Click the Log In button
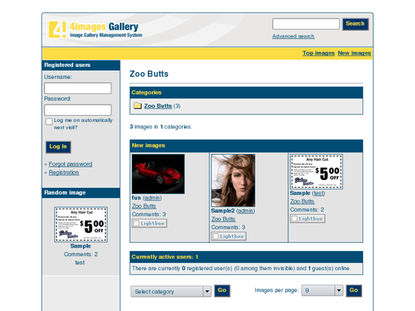The height and width of the screenshot is (311, 415). click(x=58, y=147)
